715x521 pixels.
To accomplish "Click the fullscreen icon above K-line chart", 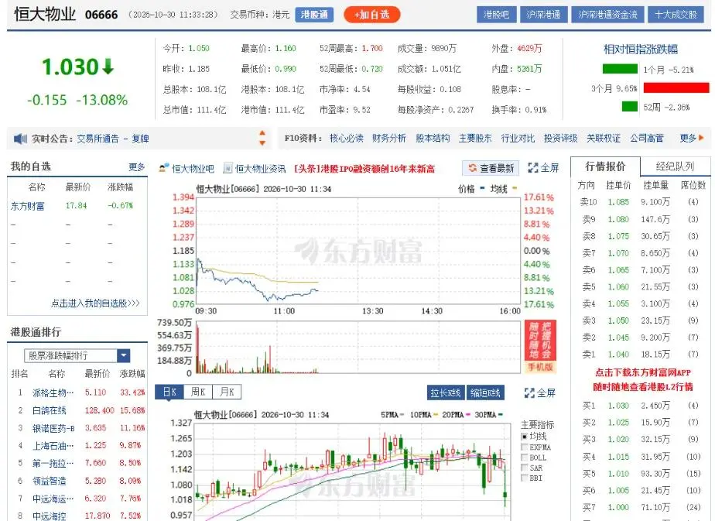I will (529, 392).
